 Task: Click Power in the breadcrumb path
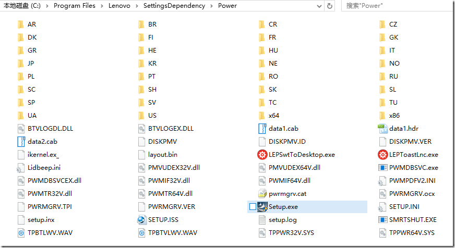point(227,6)
